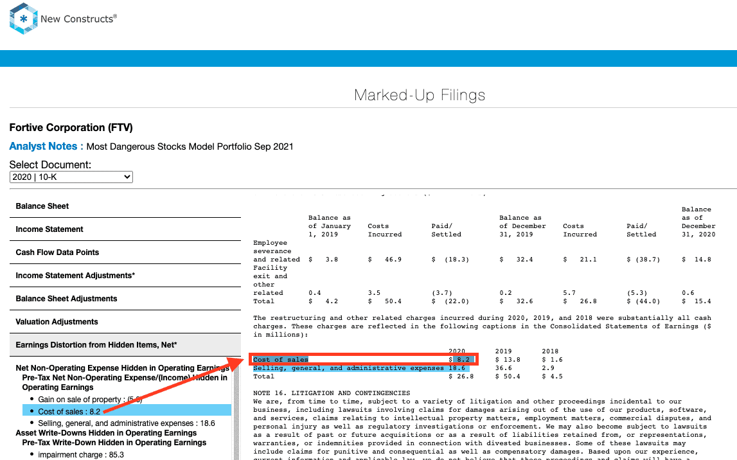The image size is (737, 460).
Task: Open the Select Document dropdown showing 2020 | 10-K
Action: [71, 177]
